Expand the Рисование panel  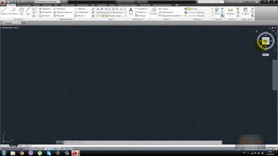coord(19,19)
